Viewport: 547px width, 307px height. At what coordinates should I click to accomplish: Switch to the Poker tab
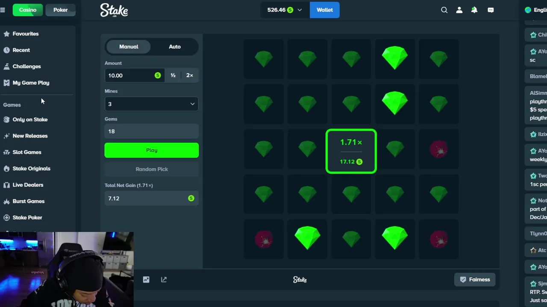[60, 10]
